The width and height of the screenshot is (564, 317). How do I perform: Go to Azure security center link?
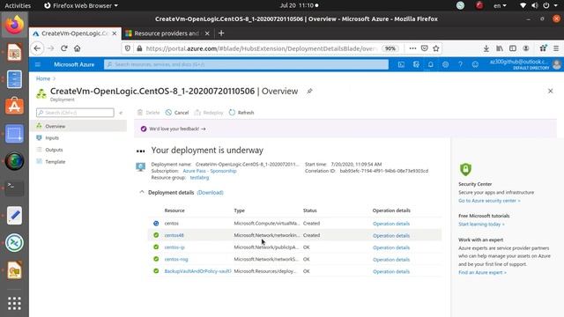pos(489,201)
